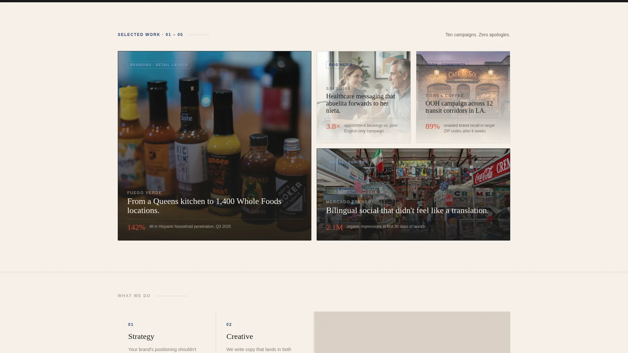The height and width of the screenshot is (353, 628).
Task: Click the 'Branding · Retail Launch' tag
Action: click(159, 65)
